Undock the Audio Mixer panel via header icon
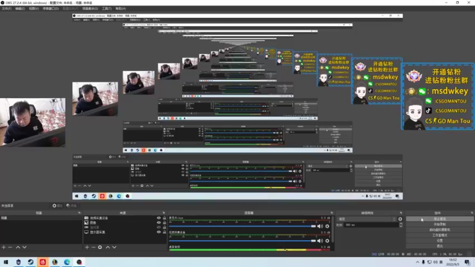 [x=332, y=213]
